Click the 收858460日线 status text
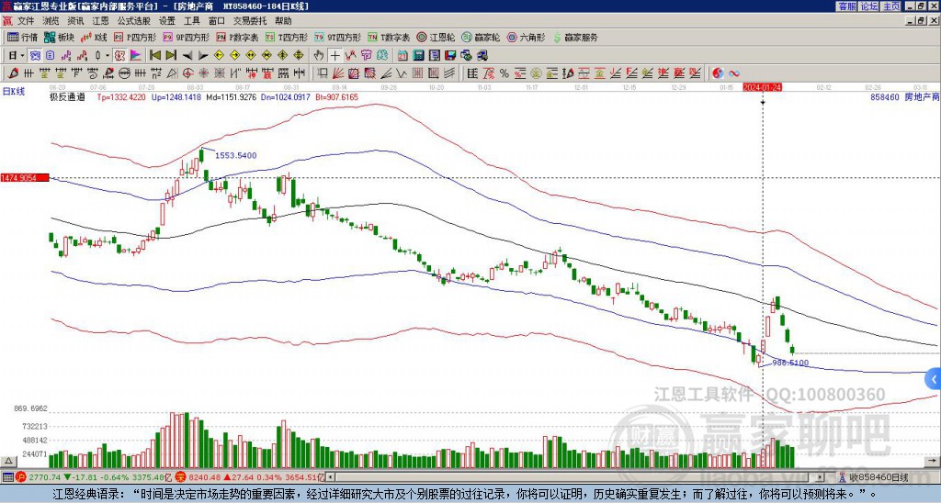Image resolution: width=941 pixels, height=503 pixels. (879, 477)
